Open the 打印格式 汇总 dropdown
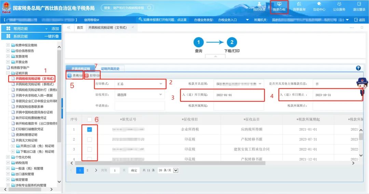 tap(140, 84)
